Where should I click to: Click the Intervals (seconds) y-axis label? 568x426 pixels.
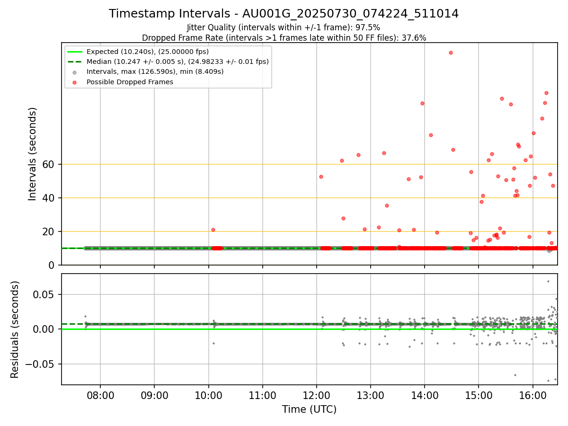click(32, 154)
